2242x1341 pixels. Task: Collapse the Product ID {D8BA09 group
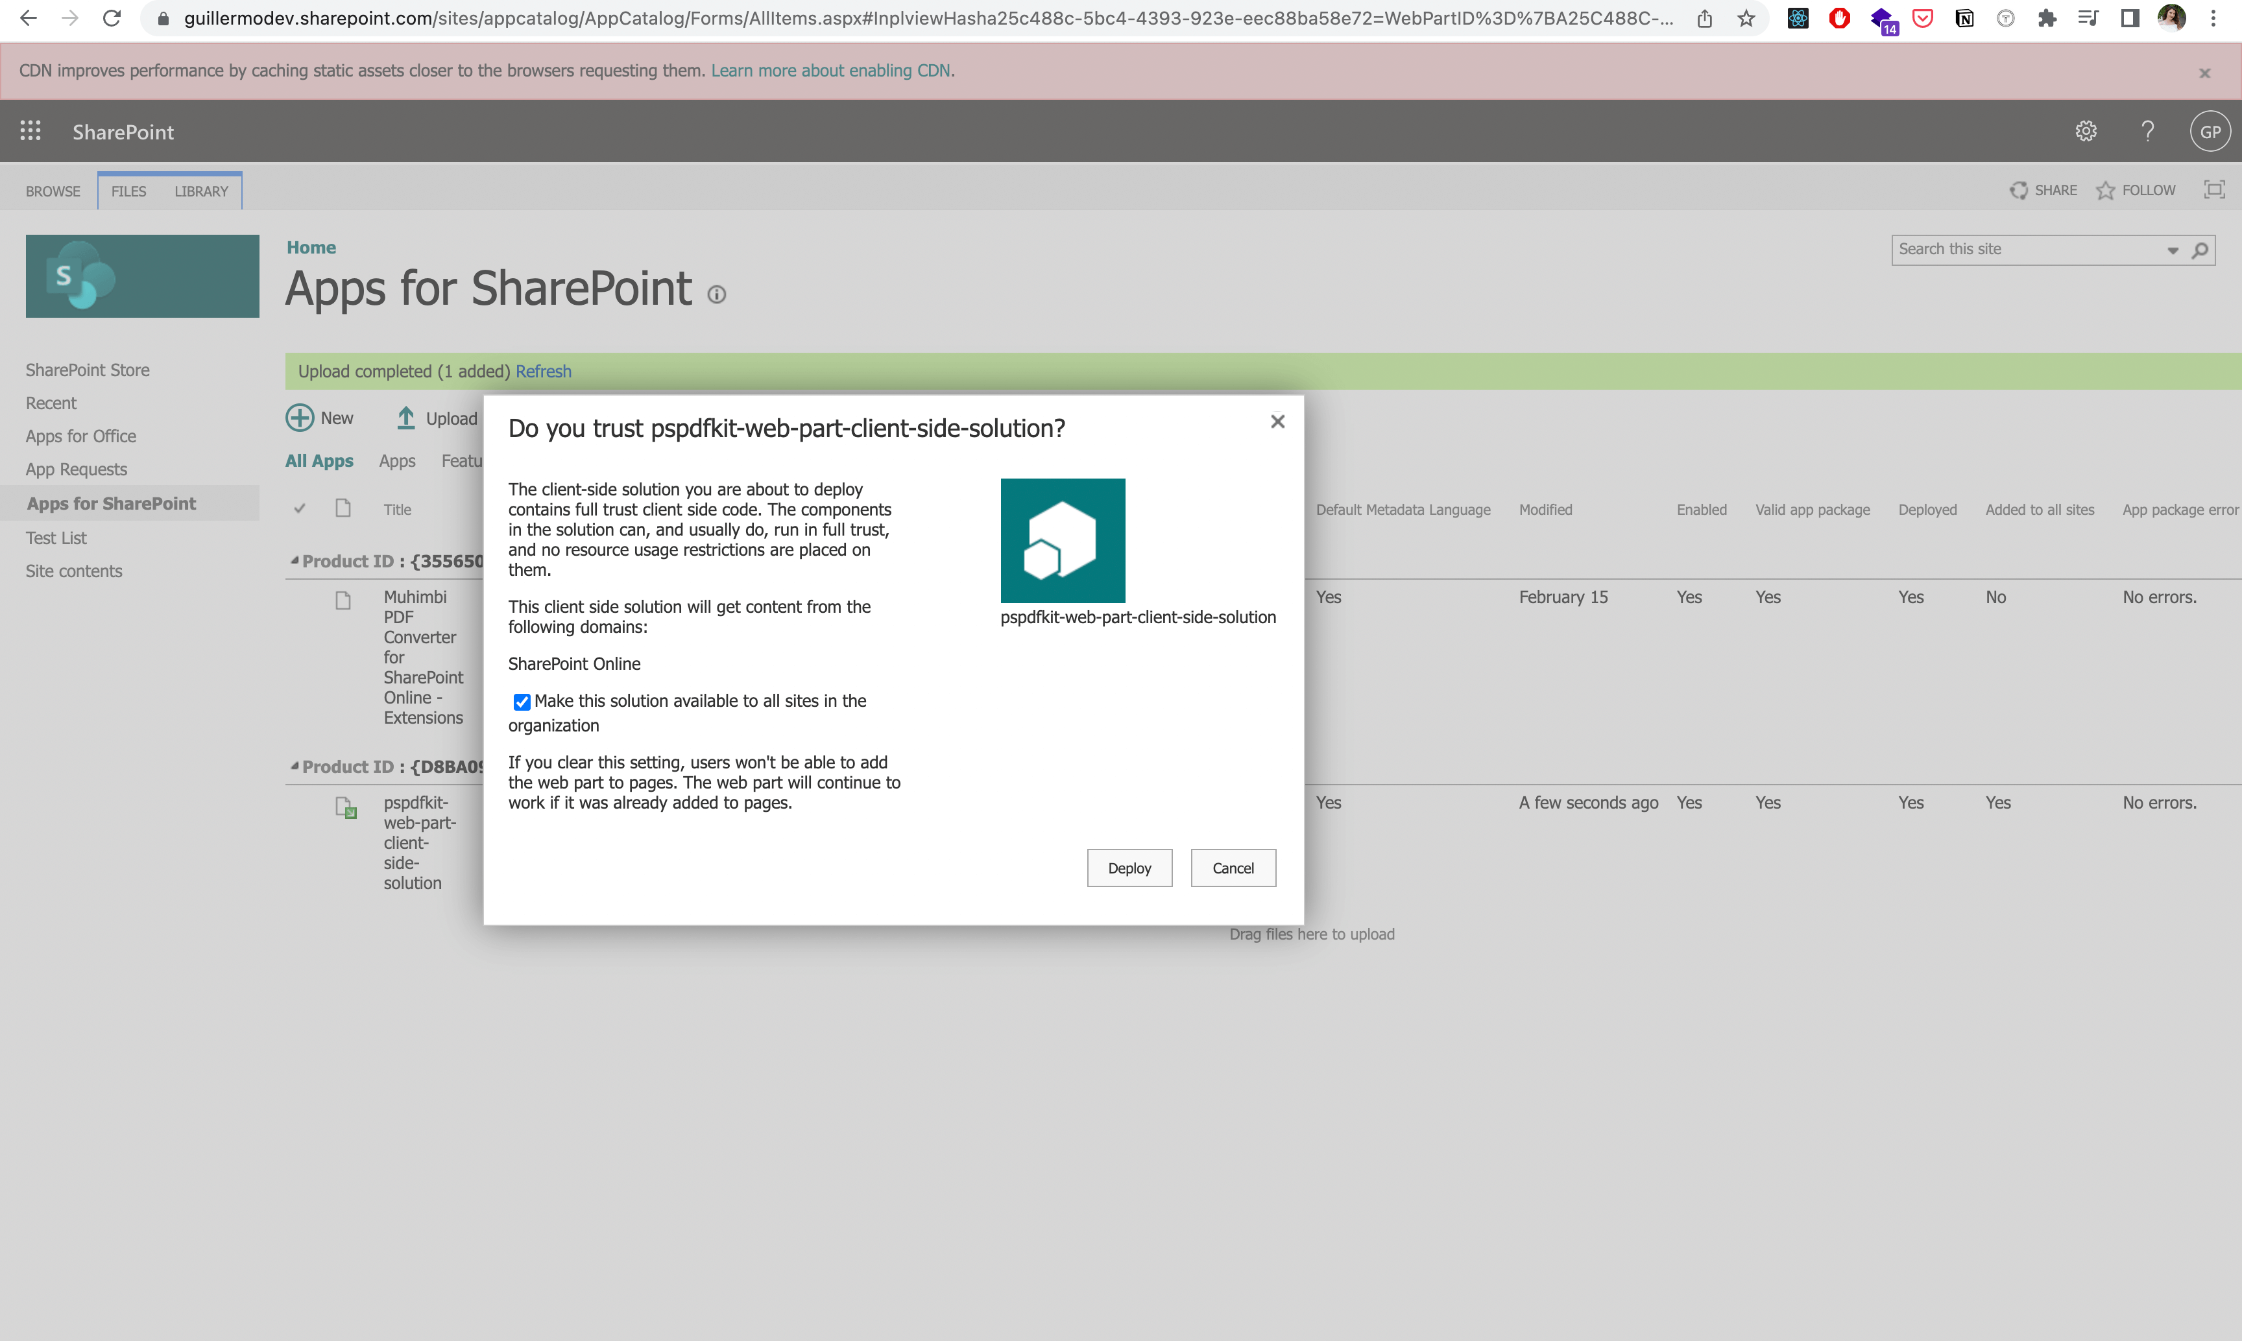pos(294,766)
